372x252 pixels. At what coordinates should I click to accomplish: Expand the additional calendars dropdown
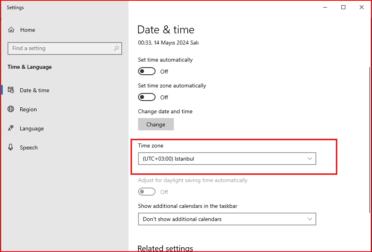(x=227, y=219)
